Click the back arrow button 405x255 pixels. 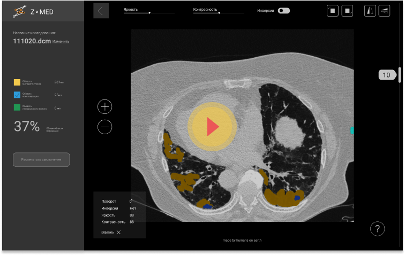click(101, 11)
